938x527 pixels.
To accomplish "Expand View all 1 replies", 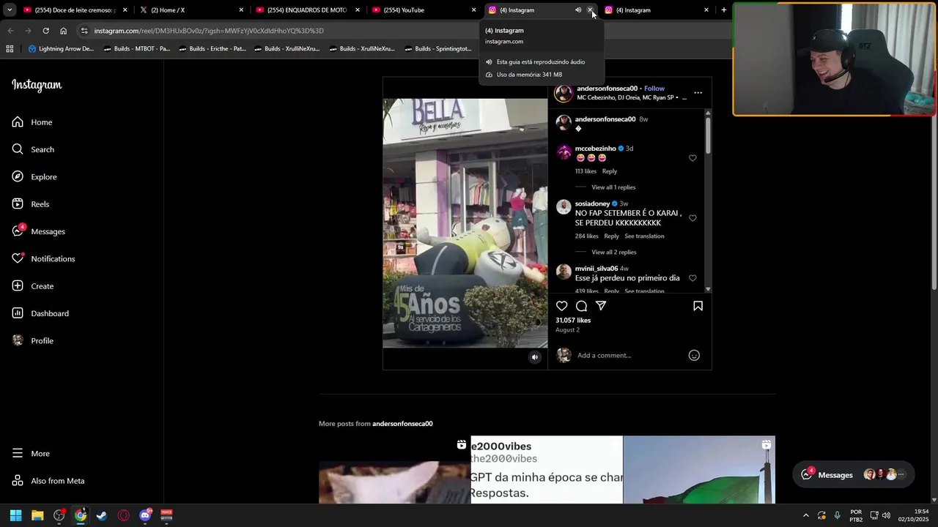I will (x=613, y=187).
